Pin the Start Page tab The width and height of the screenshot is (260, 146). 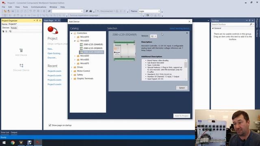tap(56, 20)
